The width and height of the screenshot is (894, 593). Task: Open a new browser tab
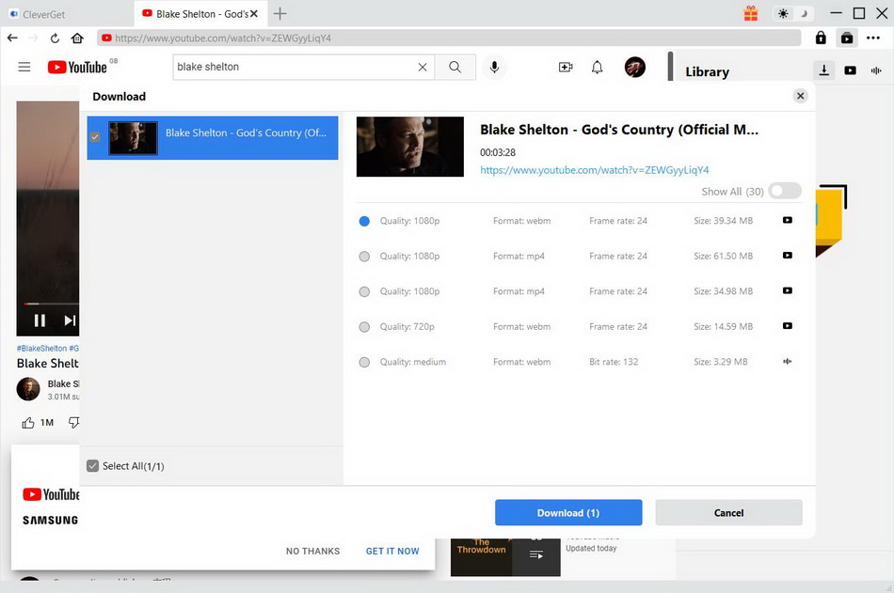pos(279,14)
